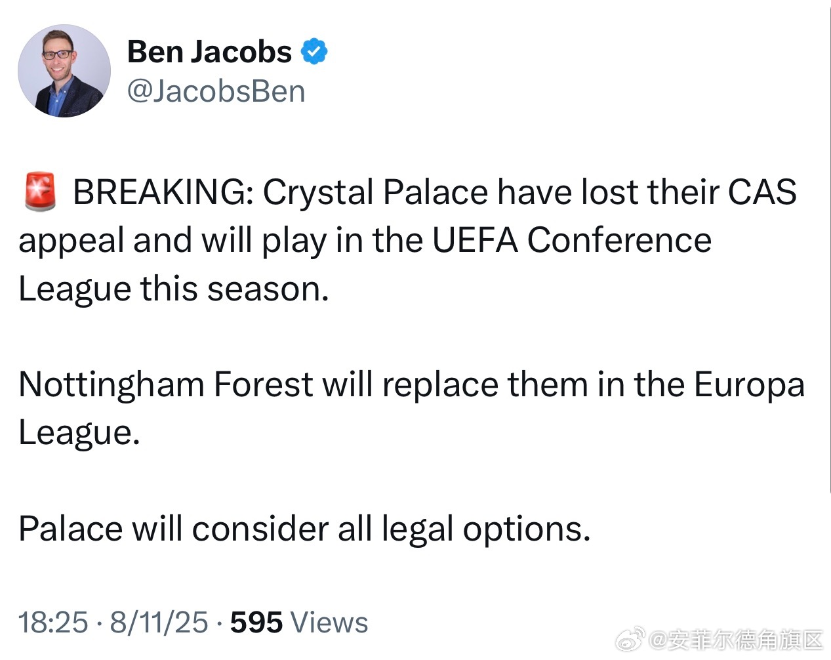Click the text 'Palace will consider all legal options.'
Screen dimensions: 831x660
[305, 529]
